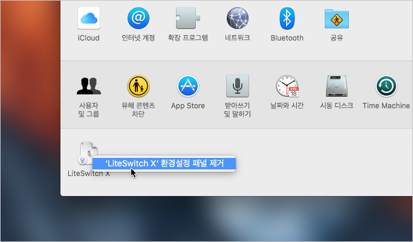This screenshot has width=413, height=242.
Task: Open Startup Disk (시동 디스크) icon
Action: pos(337,86)
